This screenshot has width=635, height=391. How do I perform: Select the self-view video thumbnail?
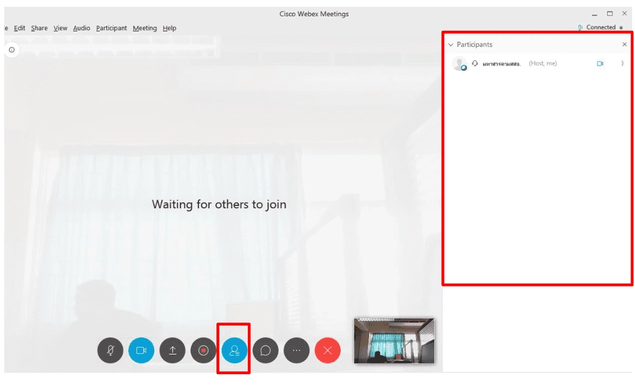coord(394,341)
